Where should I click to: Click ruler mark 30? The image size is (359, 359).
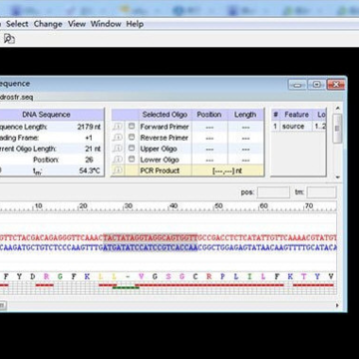pyautogui.click(x=129, y=206)
